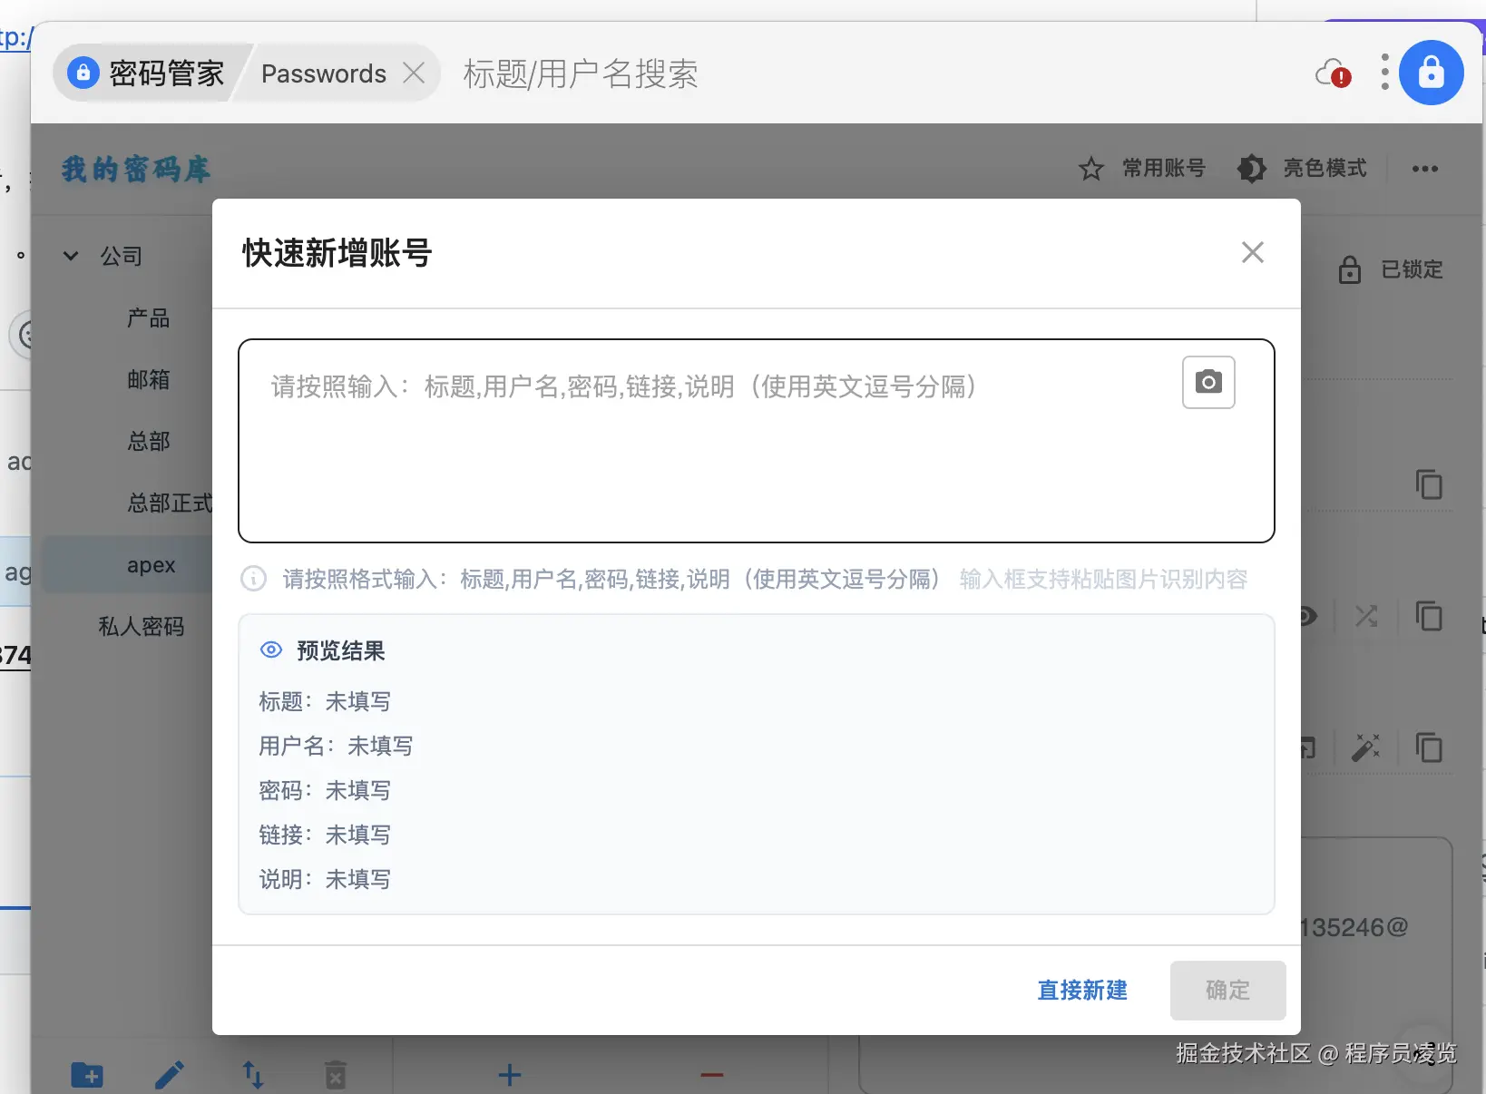Select the edit pencil tool at the bottom
Image resolution: width=1486 pixels, height=1094 pixels.
(x=170, y=1075)
